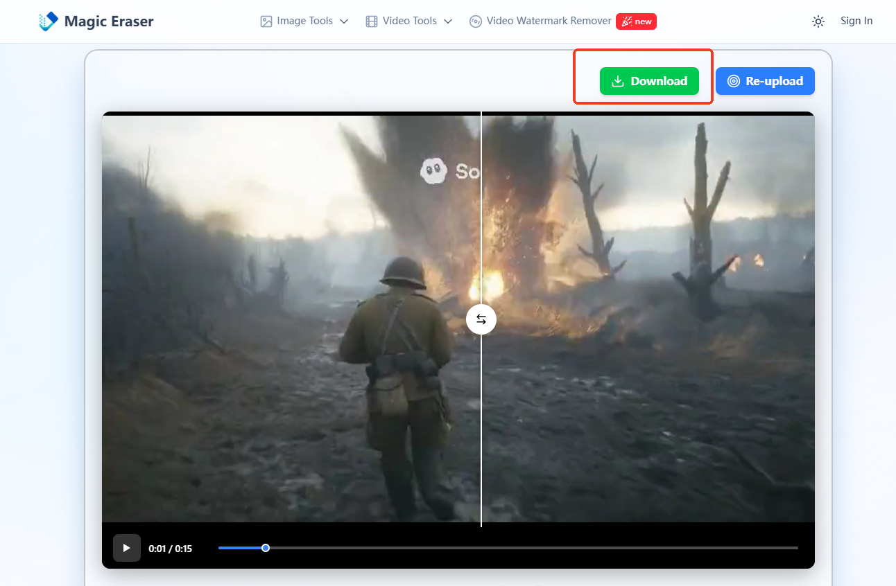This screenshot has width=896, height=586.
Task: Open the Video Watermark Remover link
Action: 549,21
